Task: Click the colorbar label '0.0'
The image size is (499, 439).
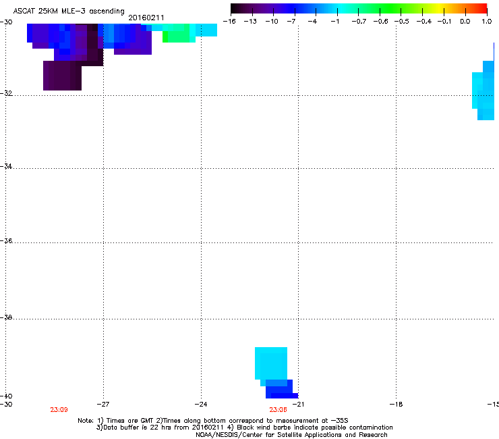Action: click(x=465, y=22)
